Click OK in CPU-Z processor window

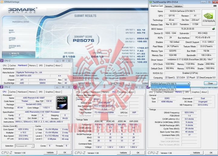(x=65, y=153)
